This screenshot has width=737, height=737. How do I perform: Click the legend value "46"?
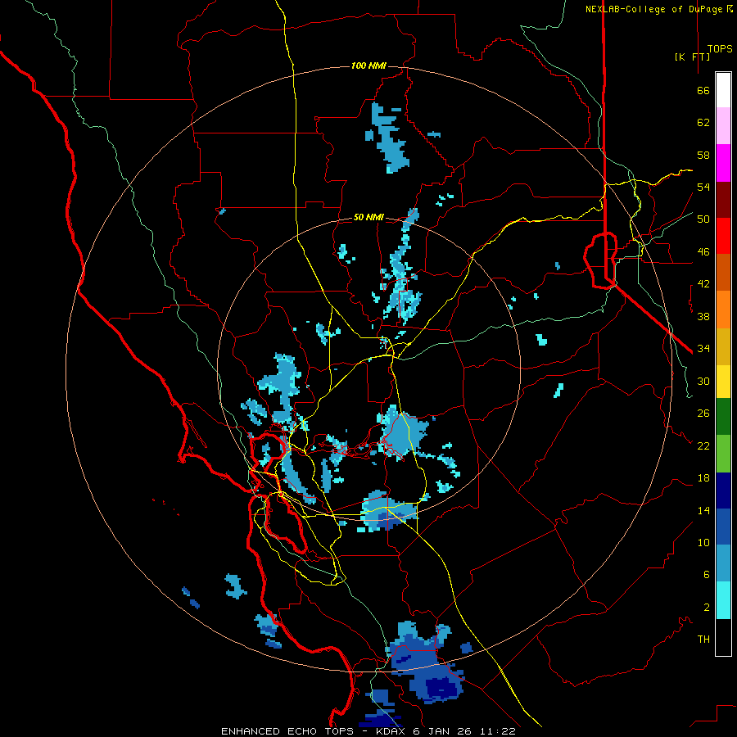(703, 252)
